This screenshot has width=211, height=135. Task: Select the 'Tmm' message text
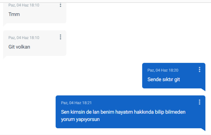[x=14, y=14]
